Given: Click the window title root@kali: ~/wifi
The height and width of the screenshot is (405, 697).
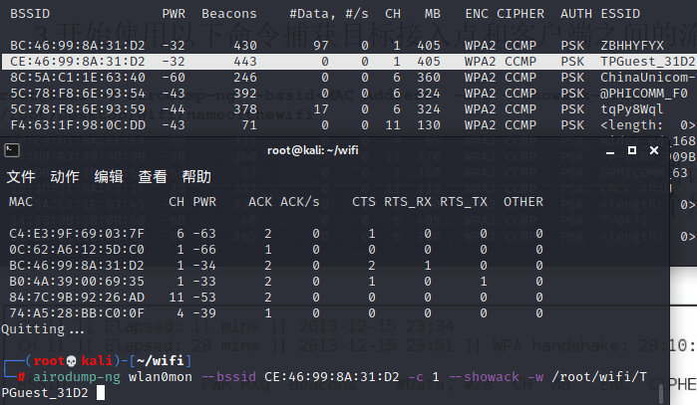Looking at the screenshot, I should (312, 150).
